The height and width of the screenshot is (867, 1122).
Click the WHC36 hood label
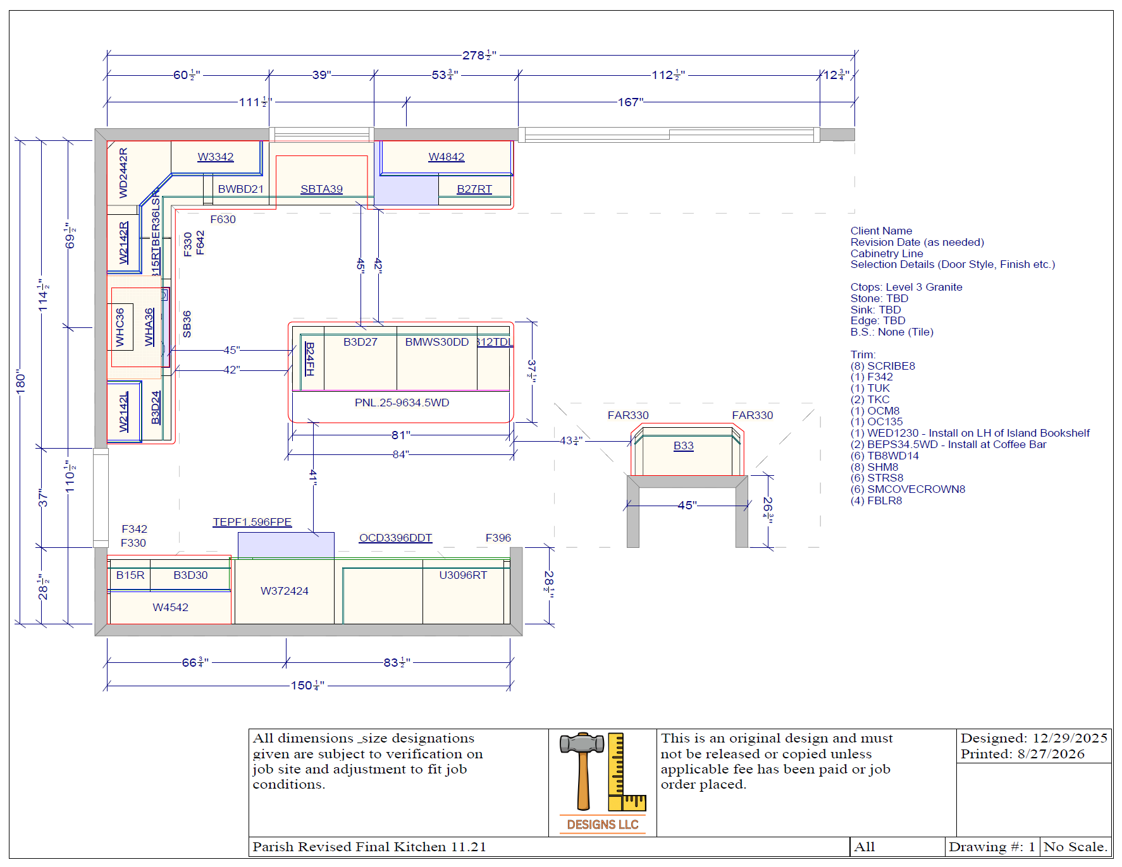(120, 327)
